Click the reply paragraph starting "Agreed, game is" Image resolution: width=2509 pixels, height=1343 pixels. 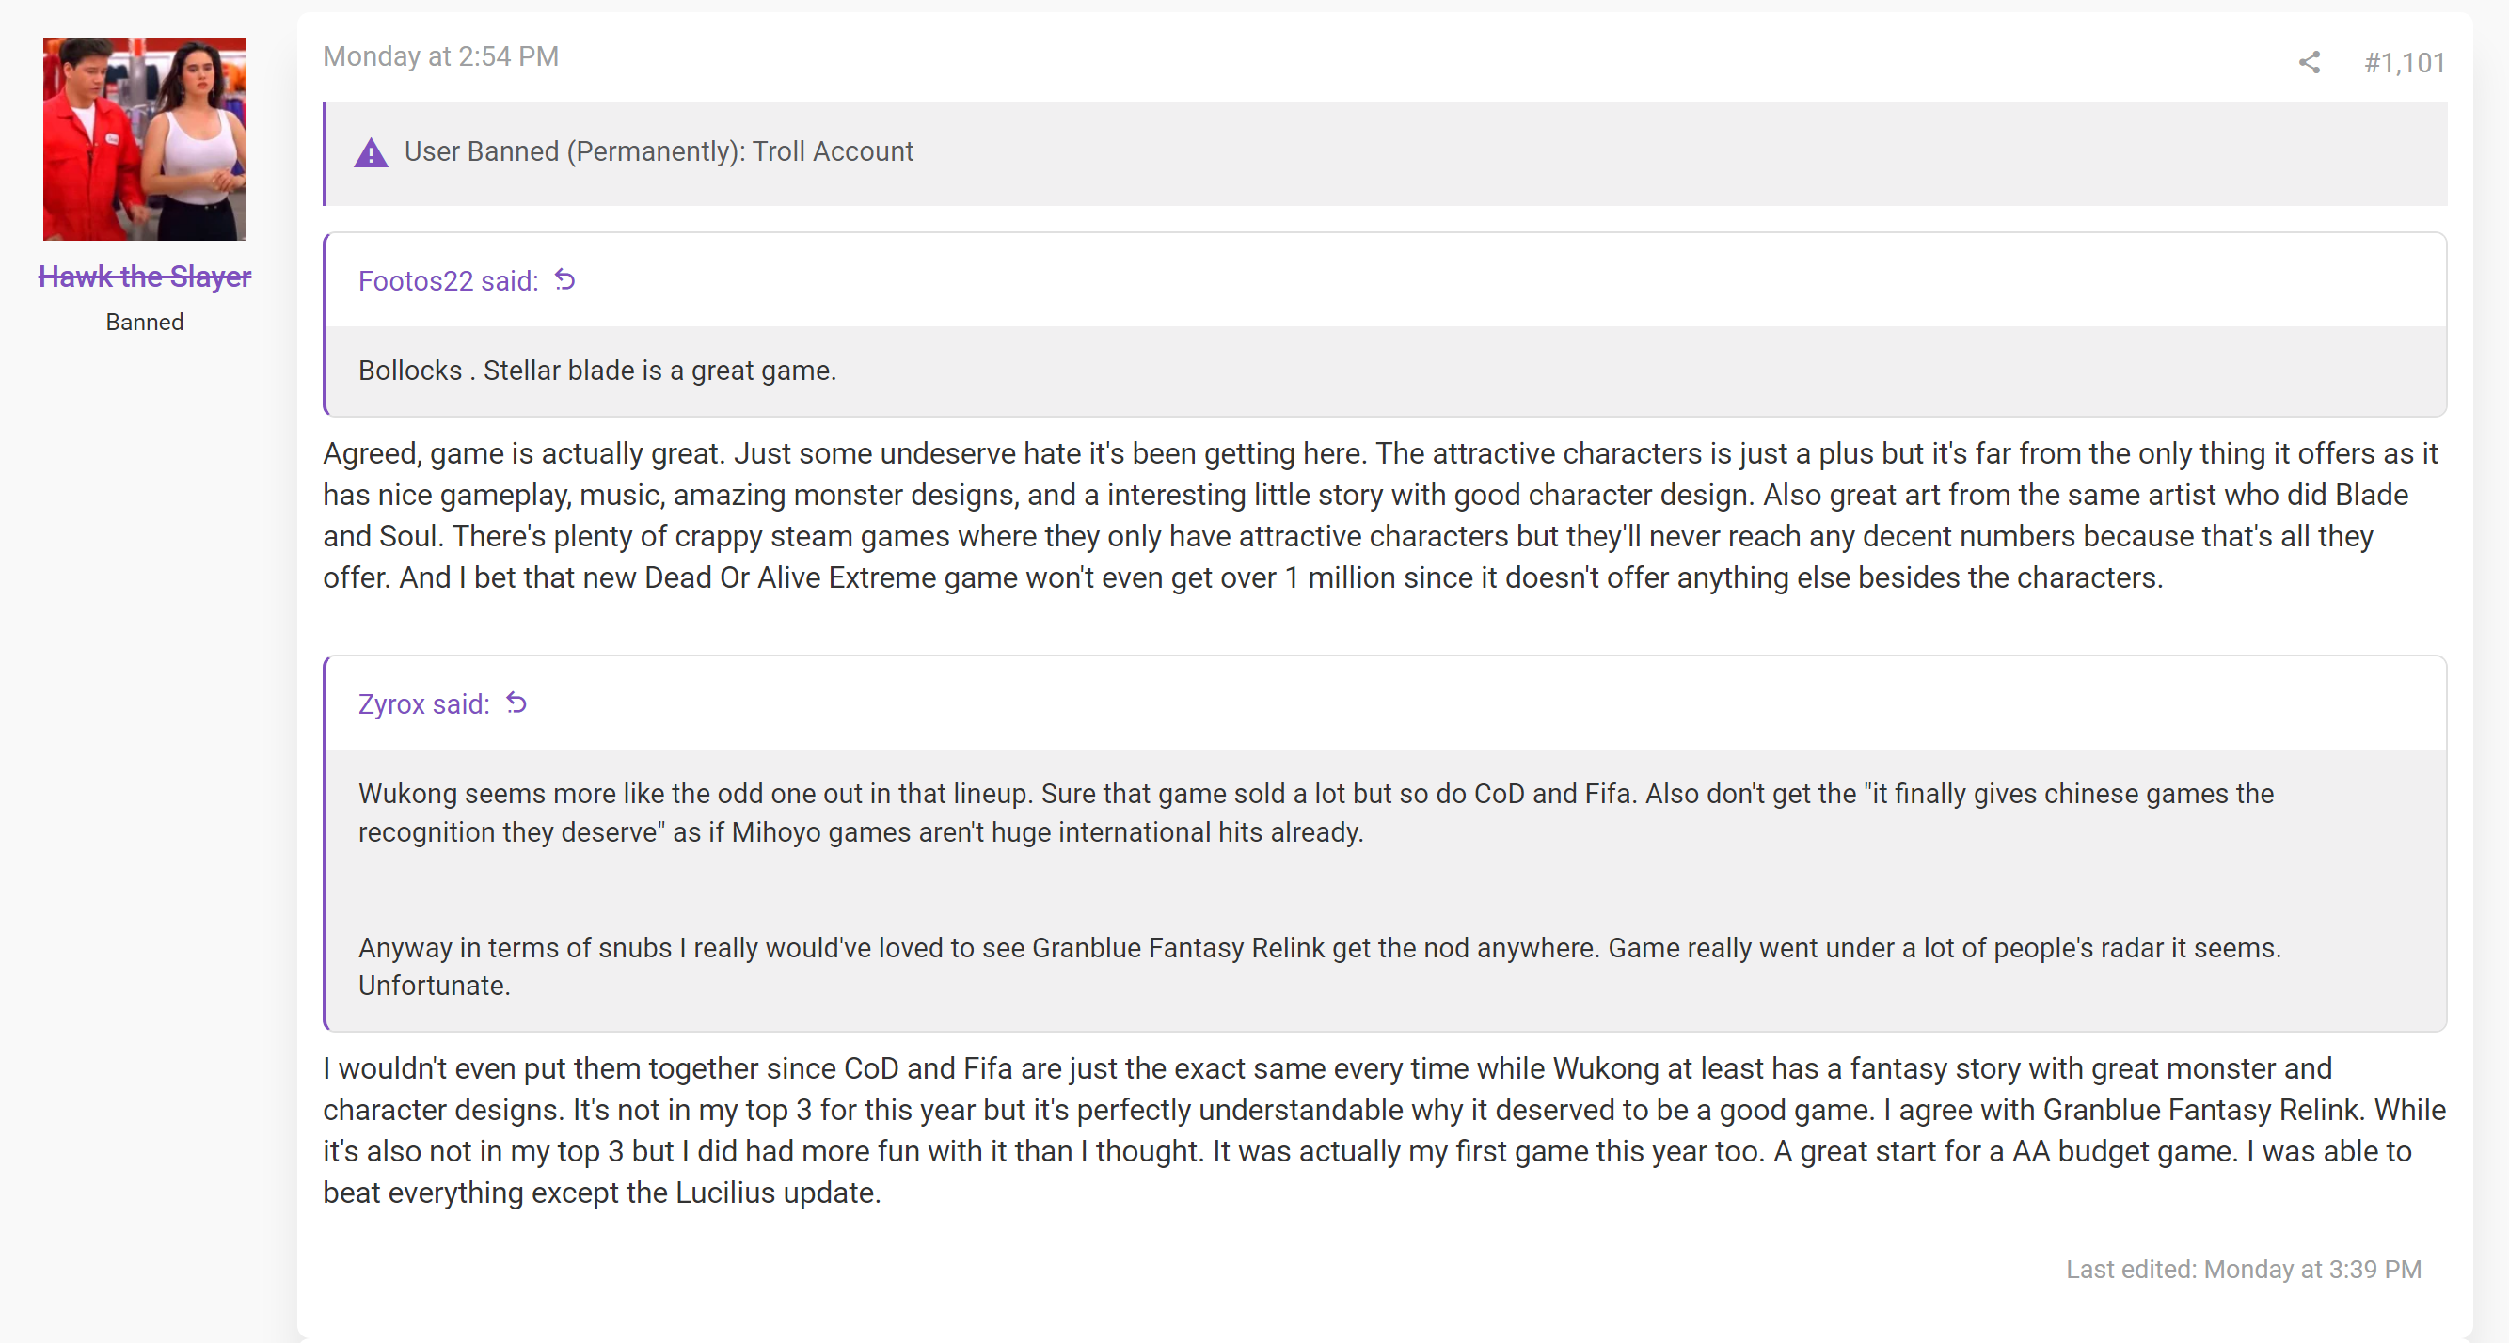(x=1380, y=515)
